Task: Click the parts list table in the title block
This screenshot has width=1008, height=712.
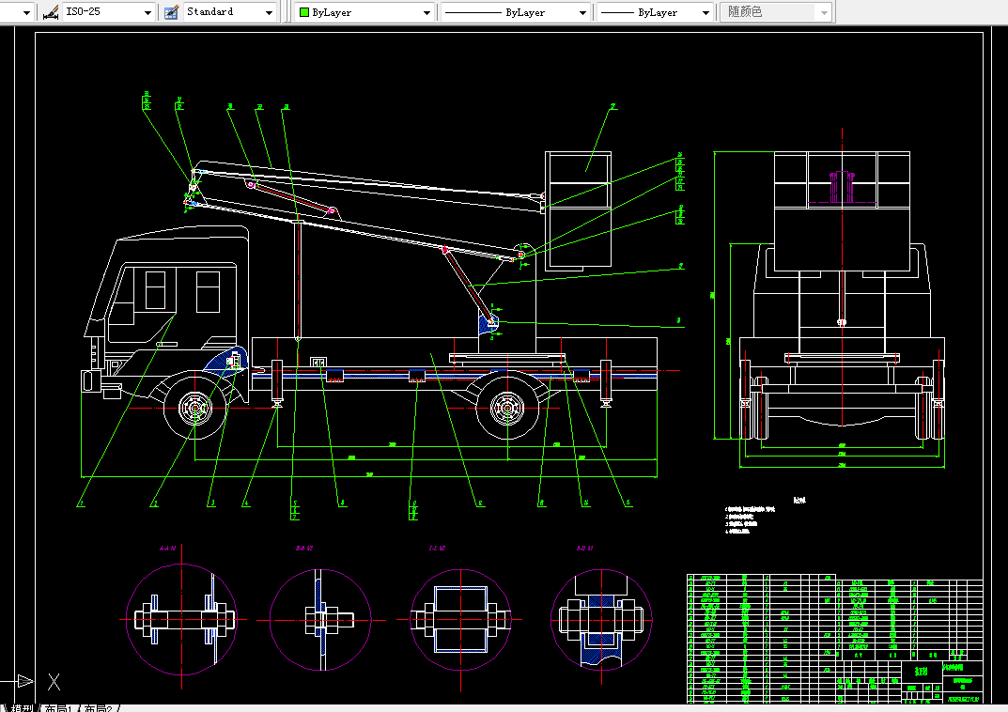Action: click(834, 639)
